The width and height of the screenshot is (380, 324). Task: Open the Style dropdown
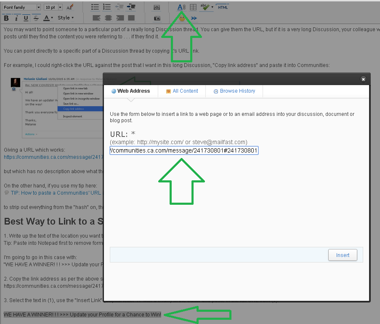(x=66, y=18)
